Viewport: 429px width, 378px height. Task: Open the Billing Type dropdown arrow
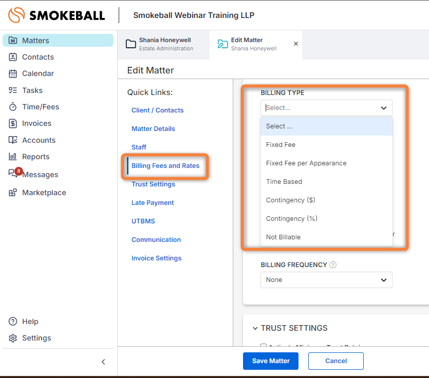tap(384, 108)
